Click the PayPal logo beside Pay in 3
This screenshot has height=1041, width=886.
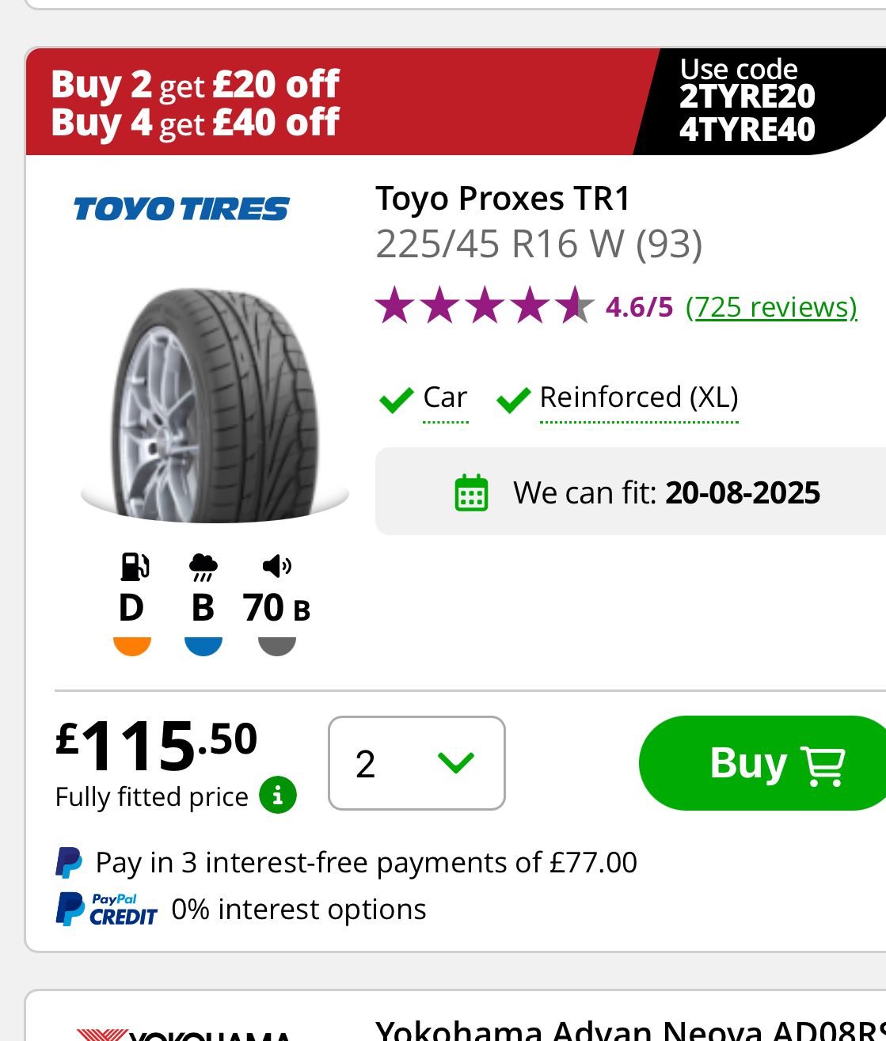click(x=69, y=862)
